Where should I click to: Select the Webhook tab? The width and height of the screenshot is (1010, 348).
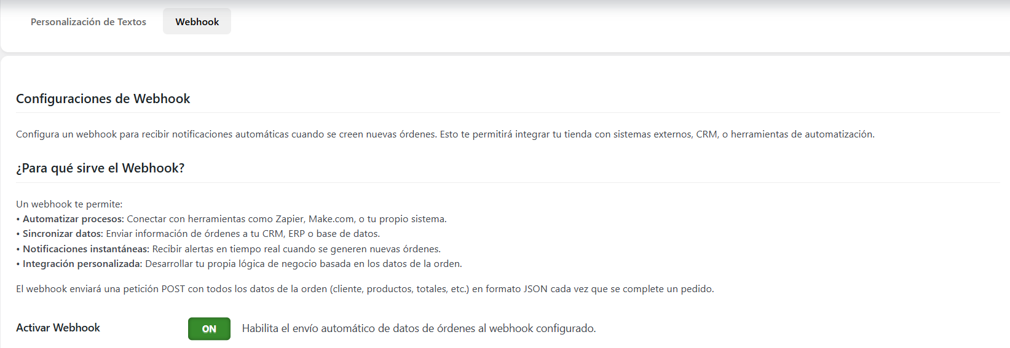197,21
